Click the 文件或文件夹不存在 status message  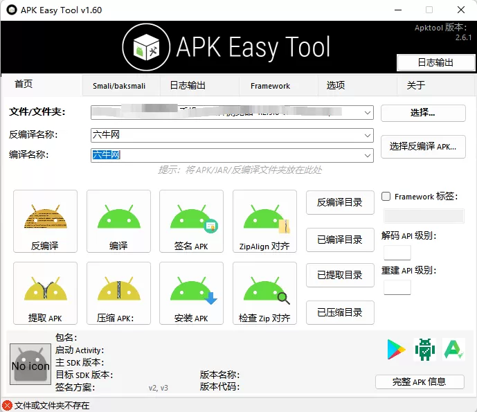52,406
